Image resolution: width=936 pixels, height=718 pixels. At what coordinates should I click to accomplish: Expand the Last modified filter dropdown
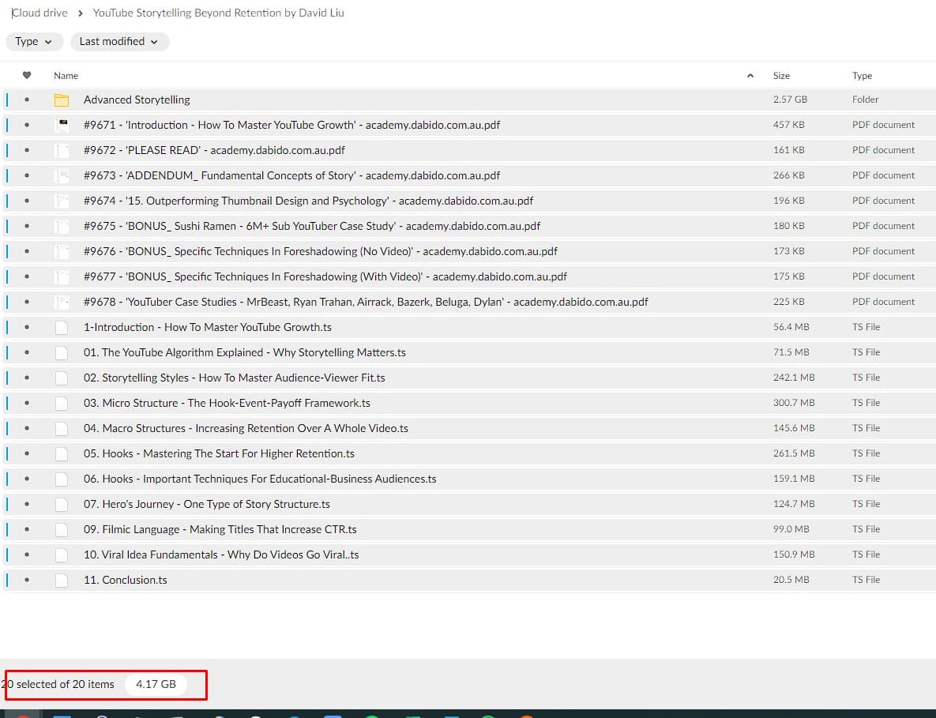point(118,42)
